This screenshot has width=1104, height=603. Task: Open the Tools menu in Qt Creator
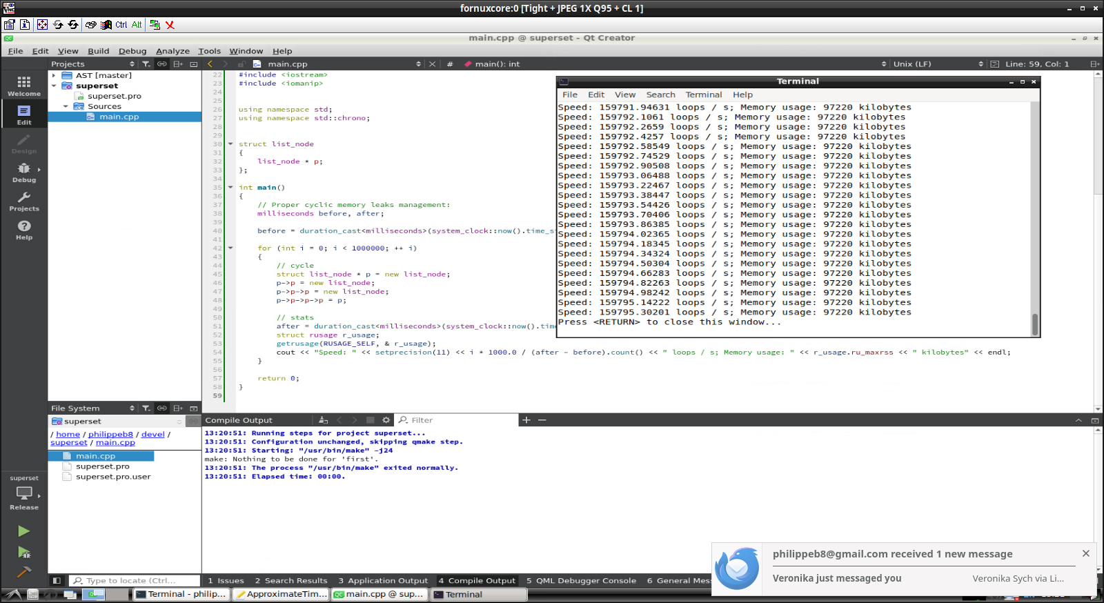tap(209, 51)
